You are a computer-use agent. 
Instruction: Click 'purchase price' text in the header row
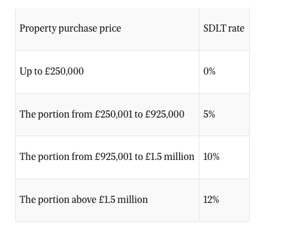click(x=90, y=29)
